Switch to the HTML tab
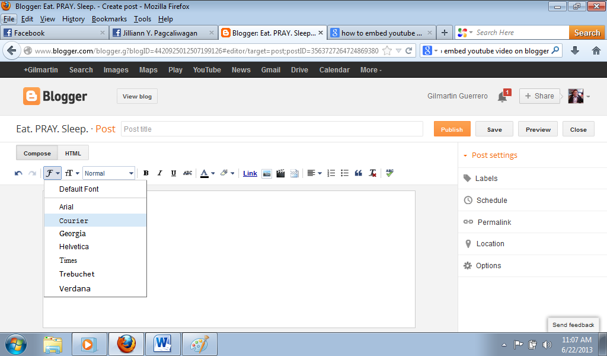This screenshot has width=607, height=356. click(x=73, y=153)
